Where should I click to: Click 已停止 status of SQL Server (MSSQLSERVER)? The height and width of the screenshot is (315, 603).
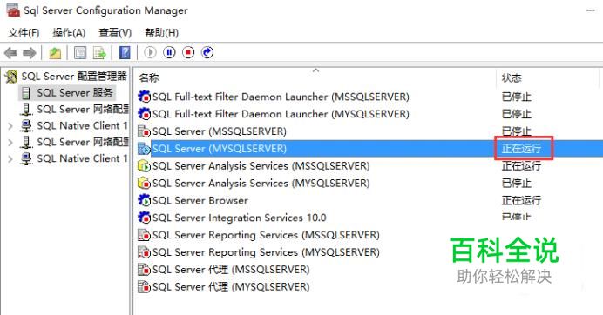point(516,131)
